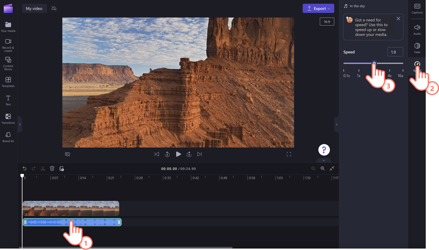Open the Transitions panel
Viewport: 439px width, 250px height.
[x=8, y=119]
